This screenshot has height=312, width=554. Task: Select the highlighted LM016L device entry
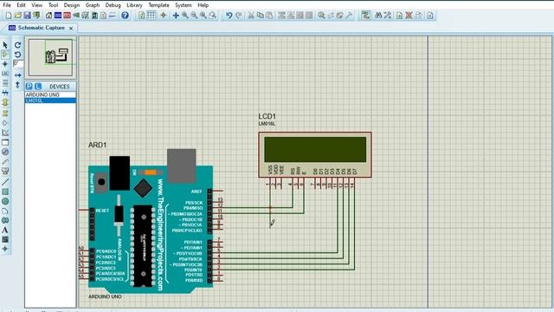click(50, 101)
